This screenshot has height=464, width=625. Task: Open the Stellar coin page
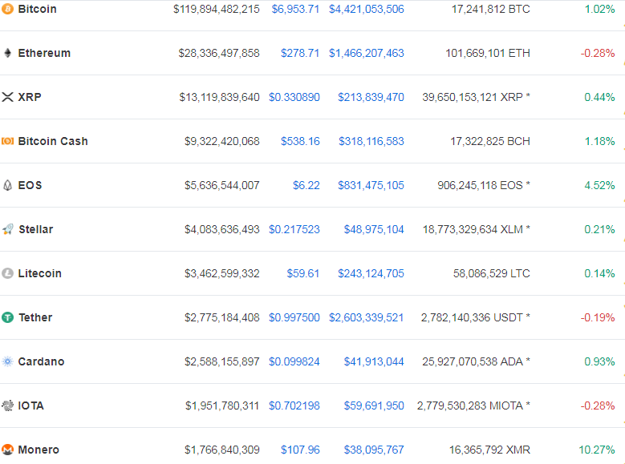coord(36,229)
